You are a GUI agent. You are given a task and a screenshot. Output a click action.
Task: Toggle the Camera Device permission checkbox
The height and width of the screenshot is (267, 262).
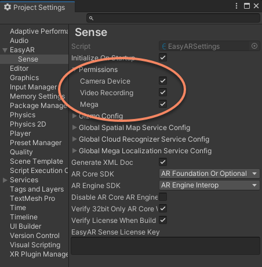163,81
